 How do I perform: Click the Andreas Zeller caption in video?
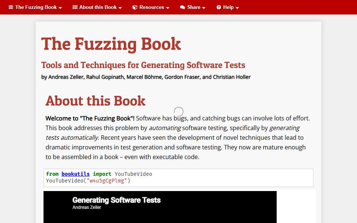[87, 207]
